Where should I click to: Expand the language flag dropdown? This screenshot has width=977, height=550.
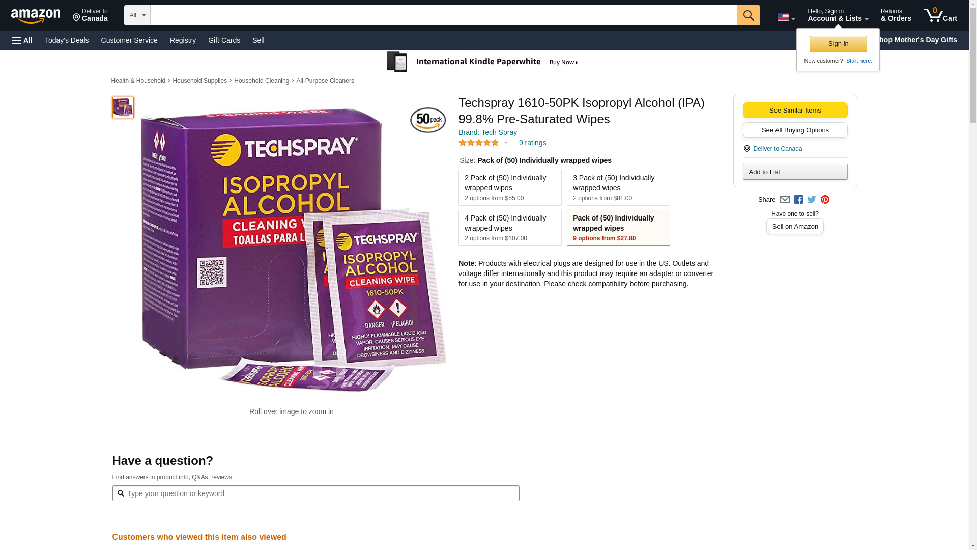pos(786,17)
